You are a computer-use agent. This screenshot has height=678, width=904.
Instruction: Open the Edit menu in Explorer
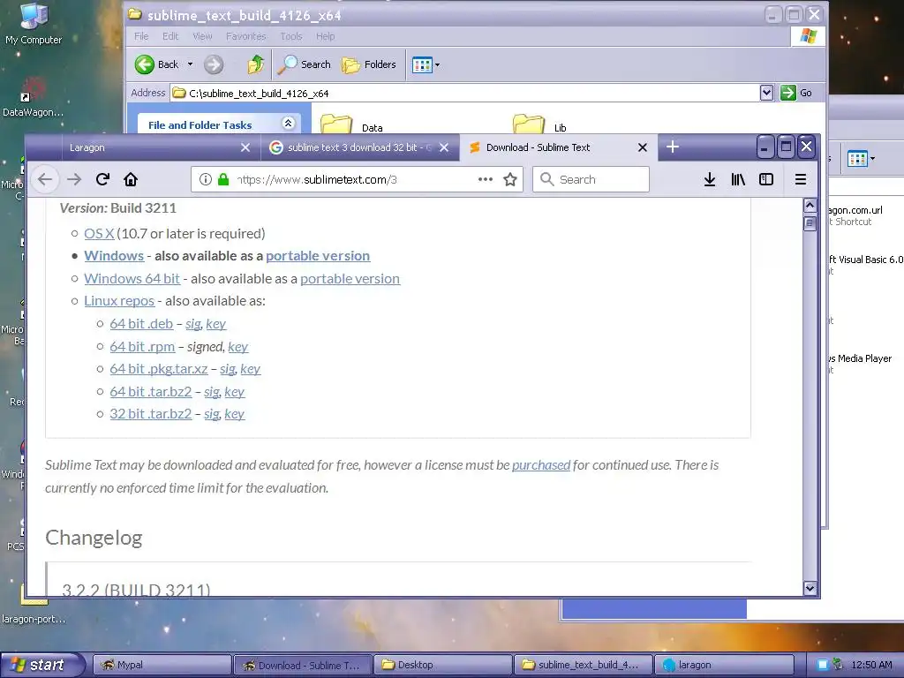pyautogui.click(x=170, y=36)
